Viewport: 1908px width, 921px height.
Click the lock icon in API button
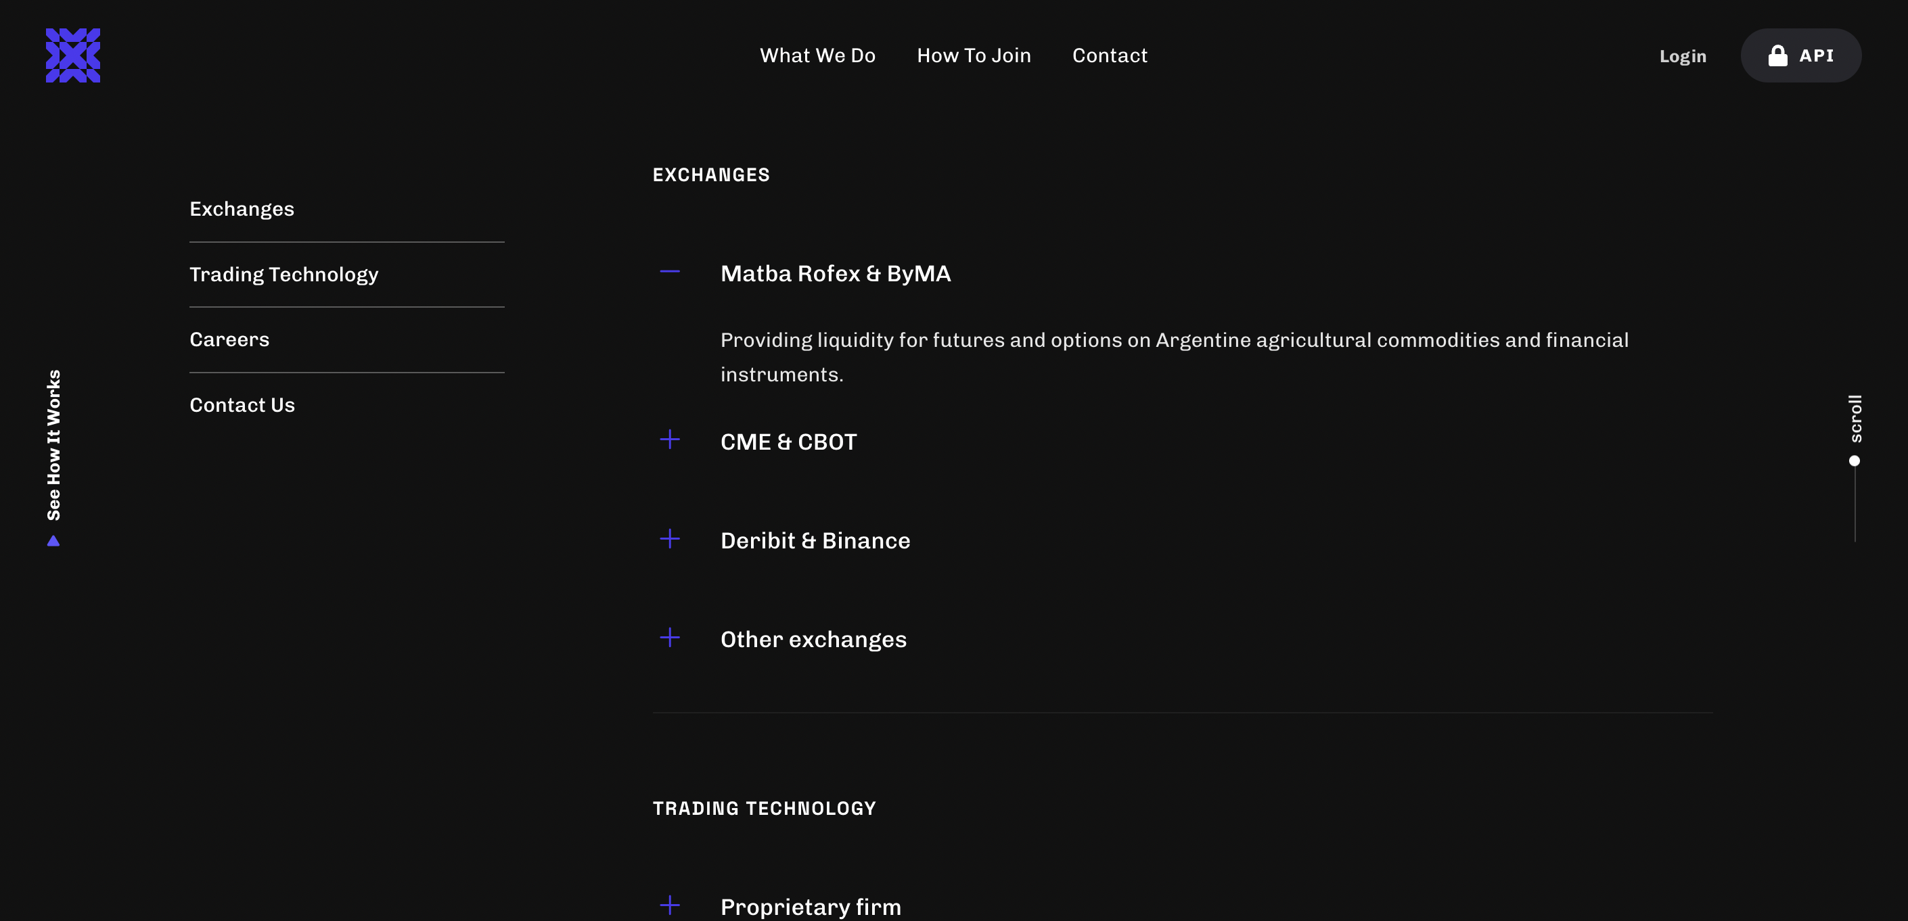coord(1777,55)
